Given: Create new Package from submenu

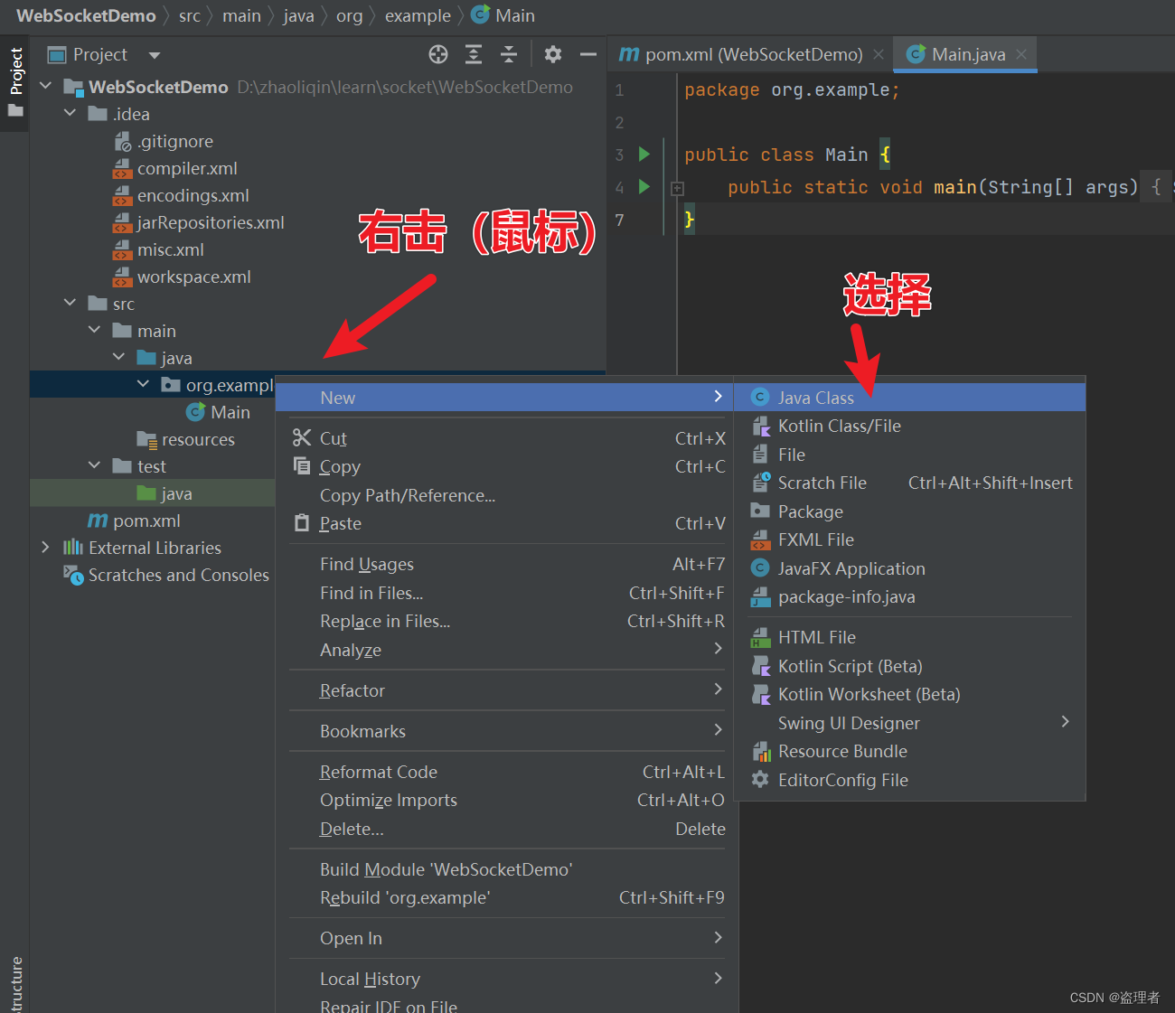Looking at the screenshot, I should click(909, 511).
